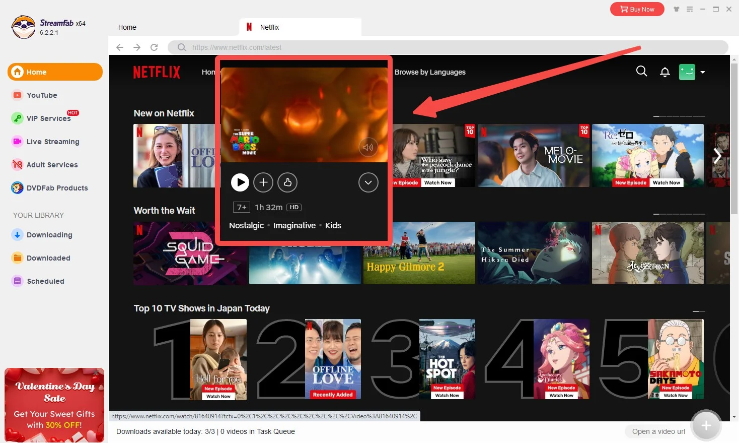Click the scrollbar down arrow
Viewport: 739px width, 443px height.
[x=734, y=417]
